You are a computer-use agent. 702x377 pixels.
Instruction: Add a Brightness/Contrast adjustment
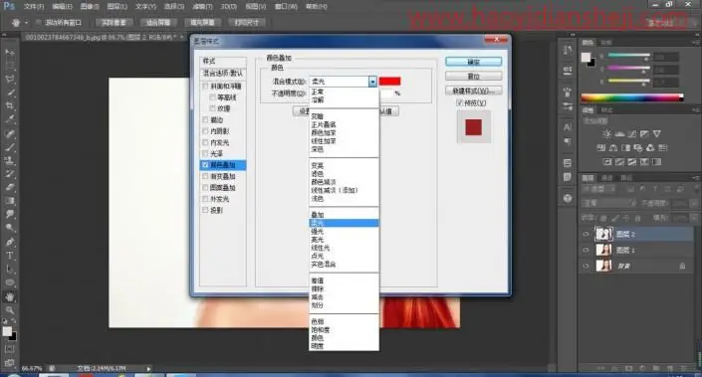click(x=607, y=133)
